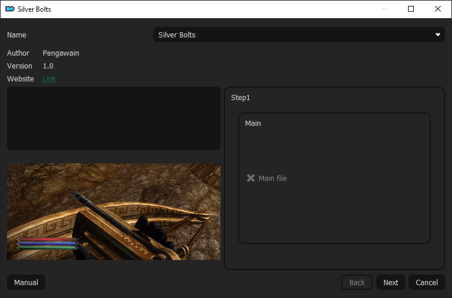
Task: Click the crossbow screenshot thumbnail
Action: coord(114,211)
